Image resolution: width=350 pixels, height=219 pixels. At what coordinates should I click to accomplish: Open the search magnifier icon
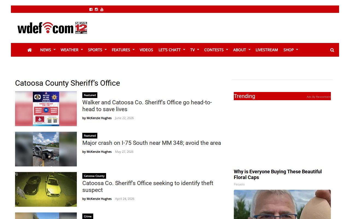pos(332,50)
